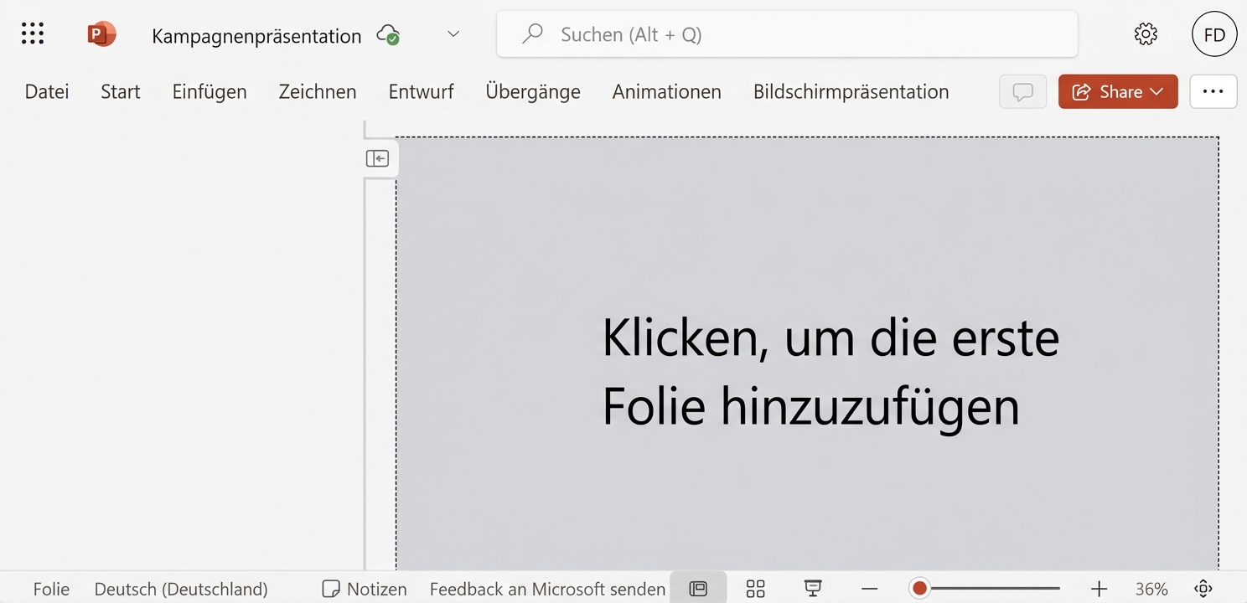Image resolution: width=1247 pixels, height=603 pixels.
Task: Open Notizen from the status bar
Action: 364,587
